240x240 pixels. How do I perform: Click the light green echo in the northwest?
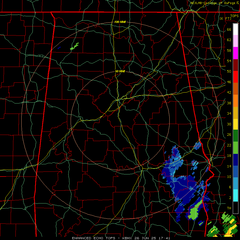click(x=74, y=46)
